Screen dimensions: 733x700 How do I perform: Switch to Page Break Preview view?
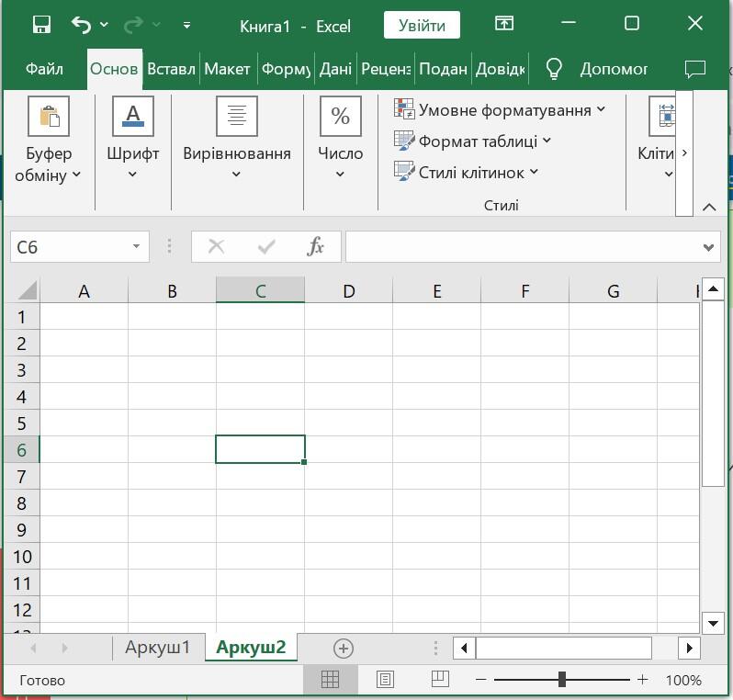439,679
